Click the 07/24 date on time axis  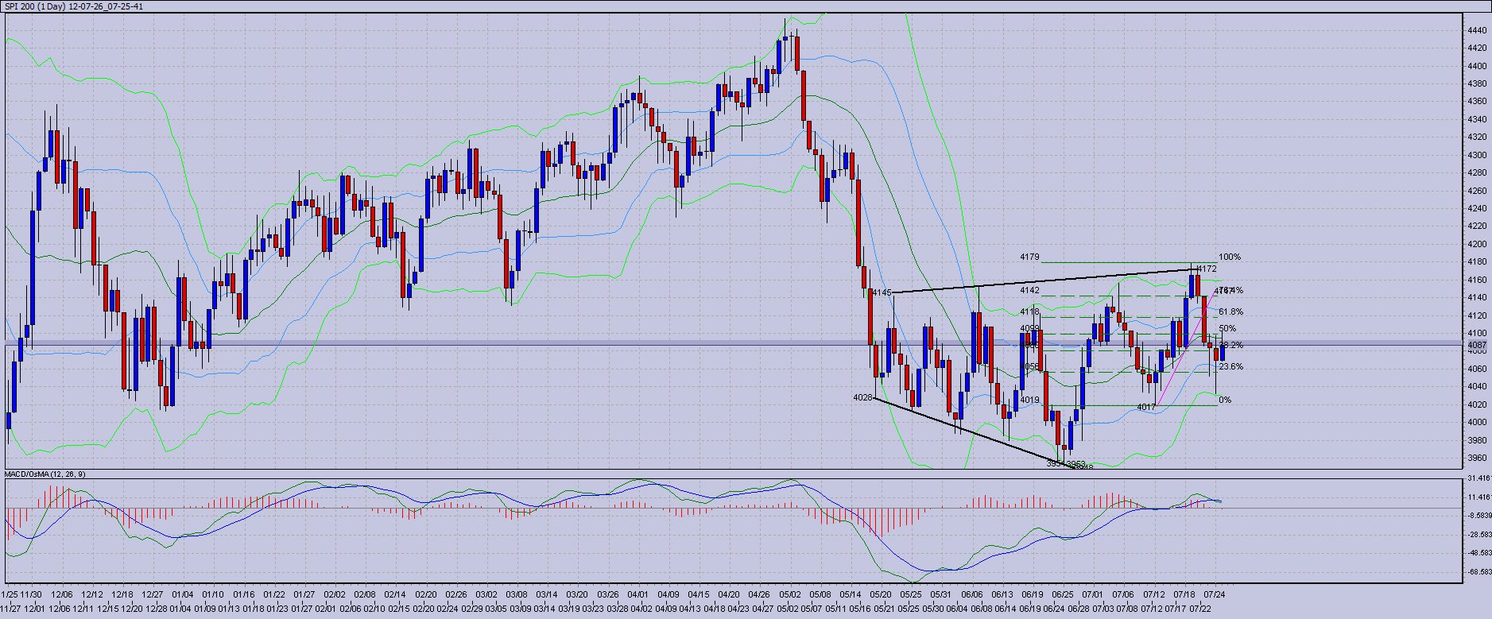pyautogui.click(x=1213, y=594)
